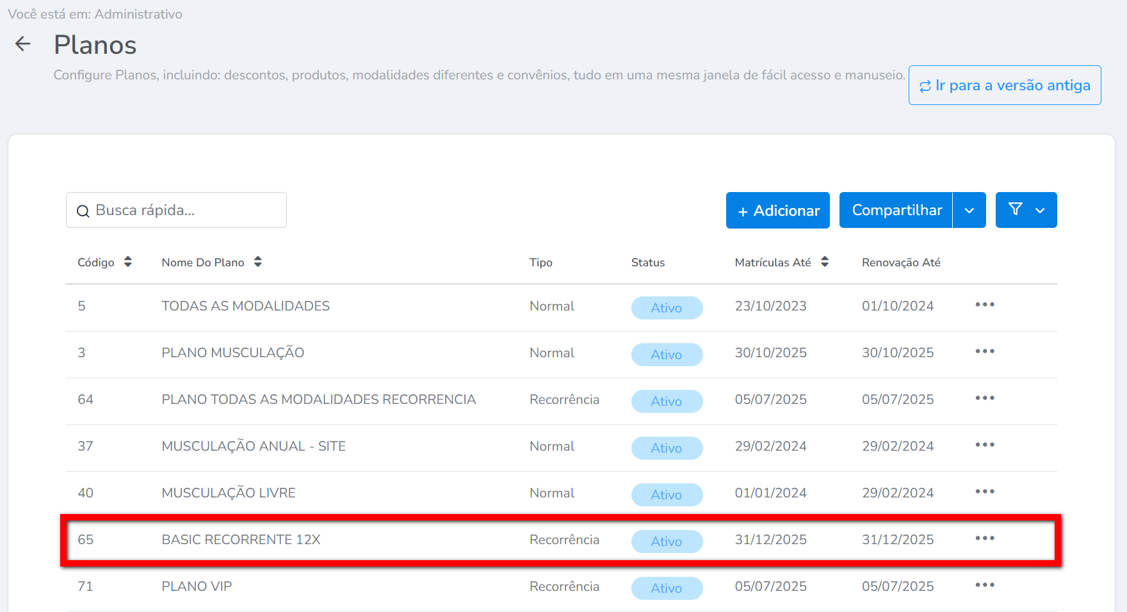This screenshot has height=612, width=1127.
Task: Select plan PLANO TODAS AS MODALIDADES RECORRENCIA
Action: pos(318,399)
